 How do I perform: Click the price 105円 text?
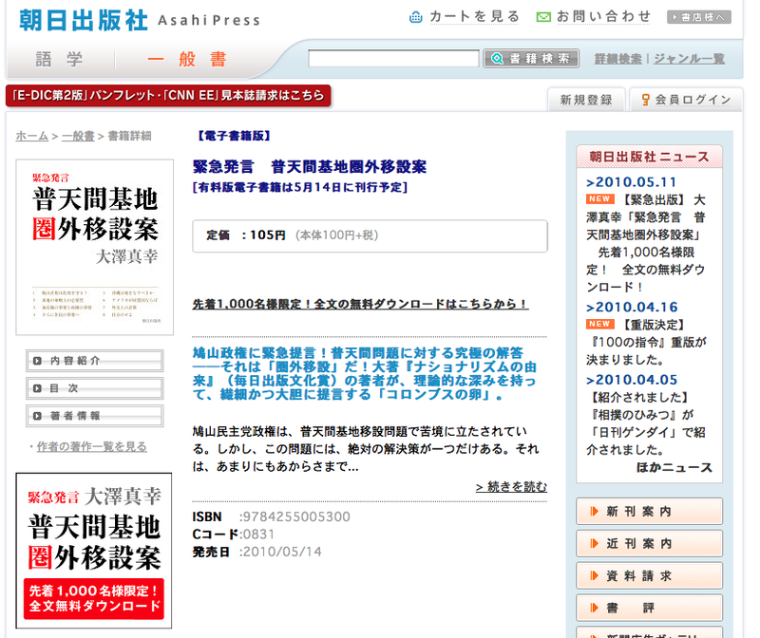(268, 235)
